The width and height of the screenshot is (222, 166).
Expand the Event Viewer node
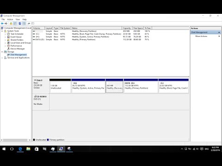click(x=5, y=37)
